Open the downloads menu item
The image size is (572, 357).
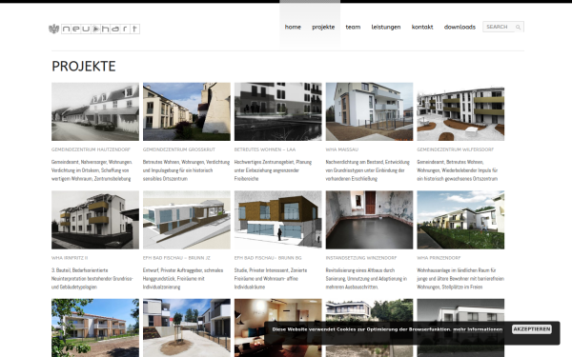(x=460, y=27)
